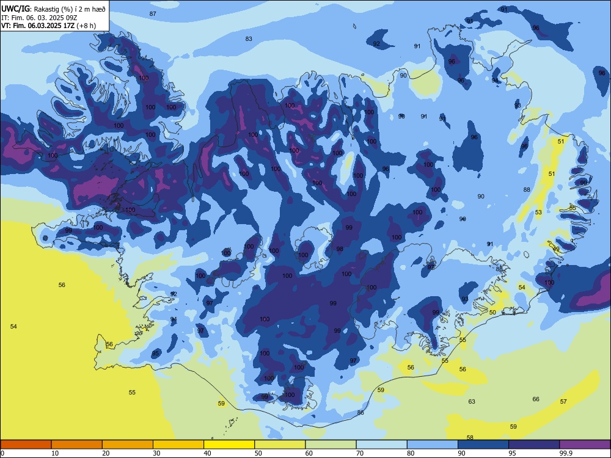Click the 'VT: Fim. 06.03.2025 17Z (+8 h)' line
Viewport: 611px width, 458px height.
48,26
